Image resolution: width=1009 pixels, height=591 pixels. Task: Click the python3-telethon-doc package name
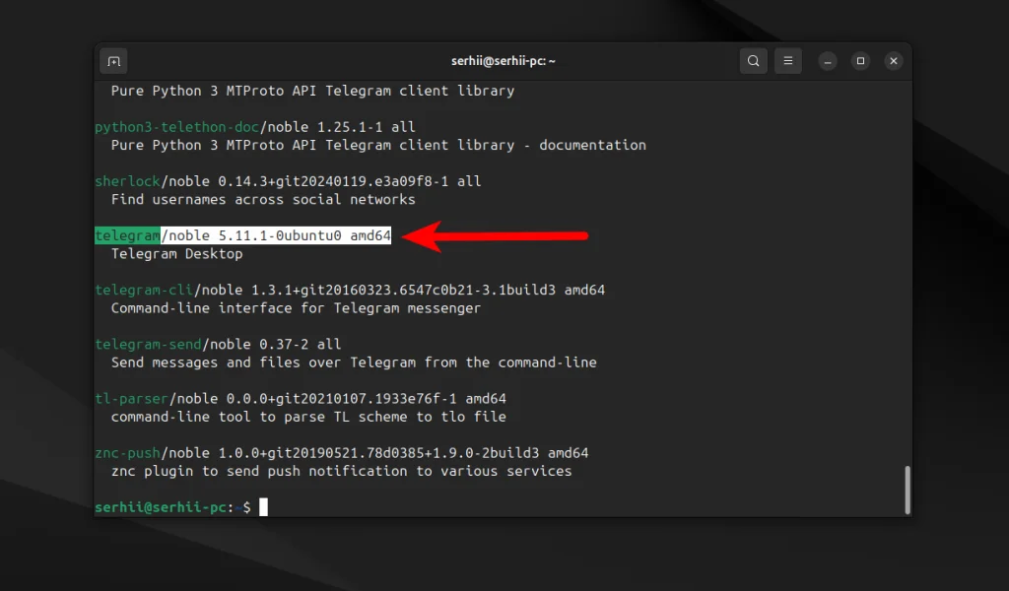point(177,127)
